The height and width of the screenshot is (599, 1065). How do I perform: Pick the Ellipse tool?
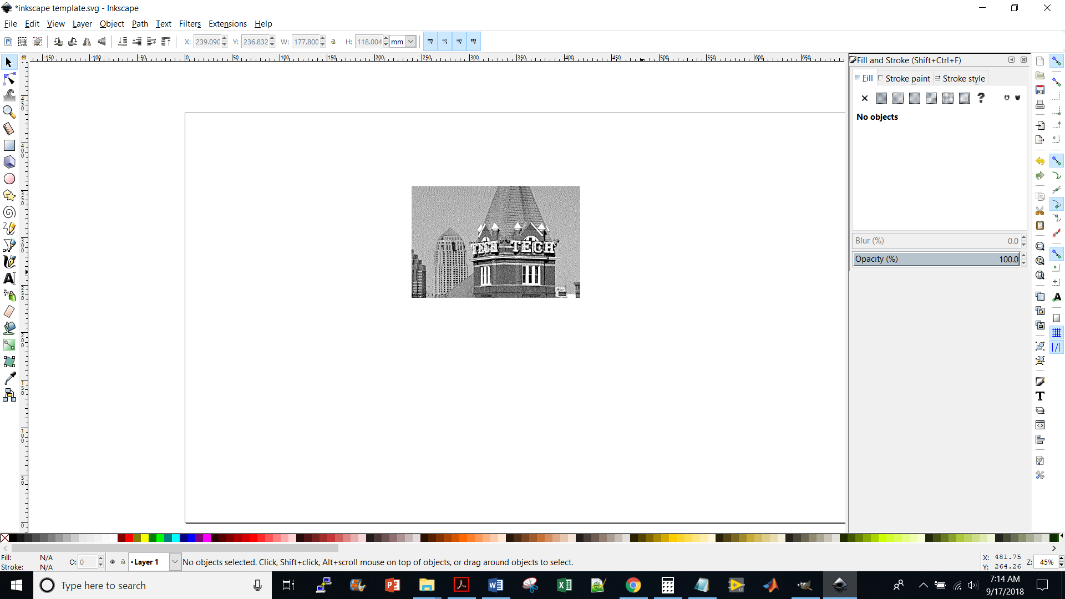coord(9,179)
